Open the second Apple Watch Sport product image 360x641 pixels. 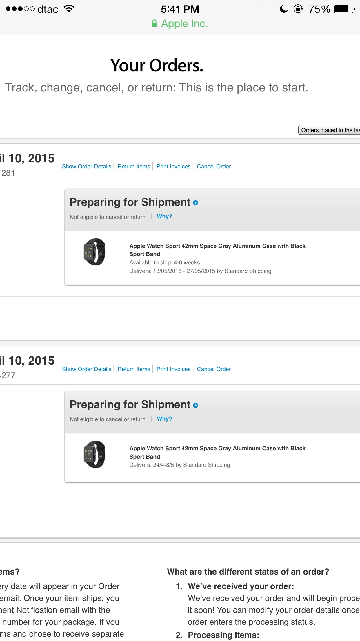click(94, 454)
